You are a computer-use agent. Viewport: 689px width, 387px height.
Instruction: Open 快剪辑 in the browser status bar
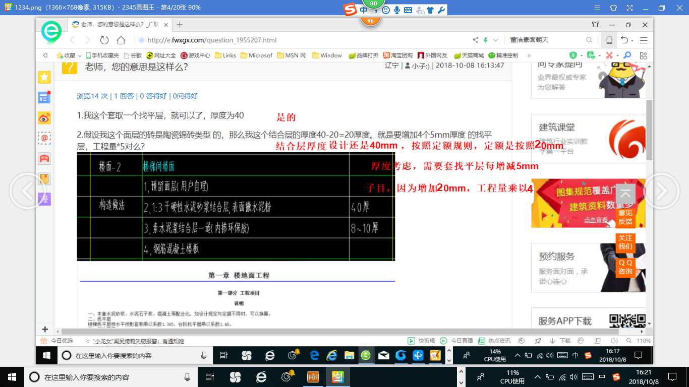[x=421, y=341]
